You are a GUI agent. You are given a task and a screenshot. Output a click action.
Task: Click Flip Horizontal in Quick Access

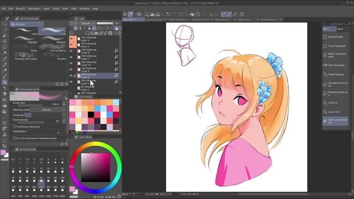coord(335,65)
